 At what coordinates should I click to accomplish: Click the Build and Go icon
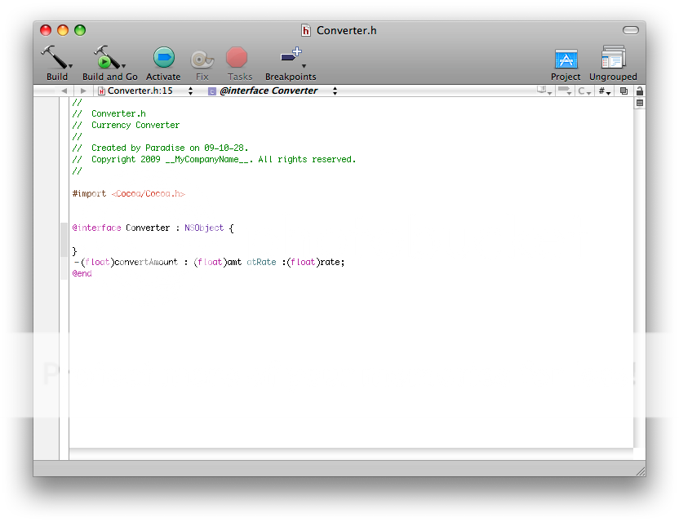[106, 57]
